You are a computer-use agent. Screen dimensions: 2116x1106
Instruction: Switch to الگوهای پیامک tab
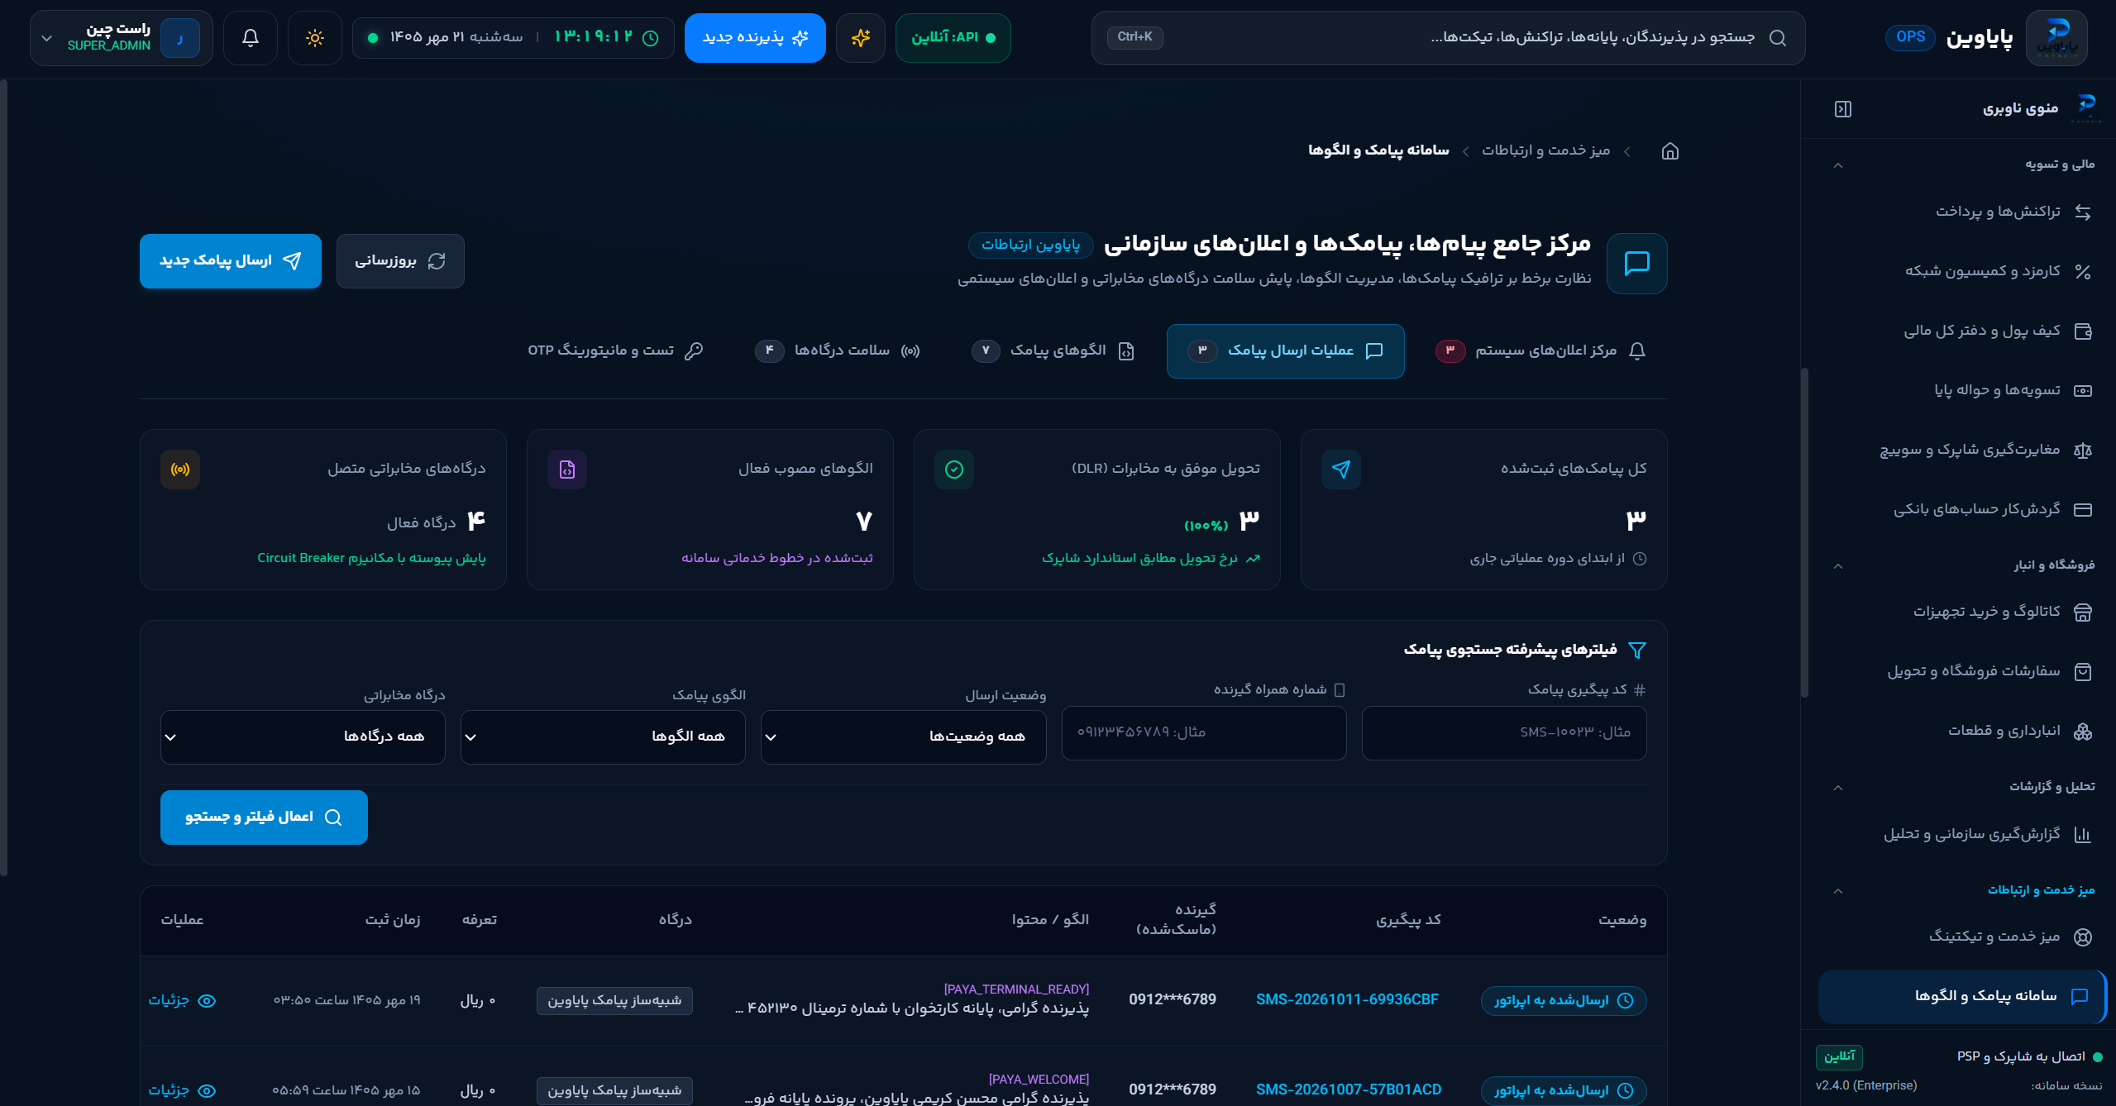pyautogui.click(x=1053, y=351)
